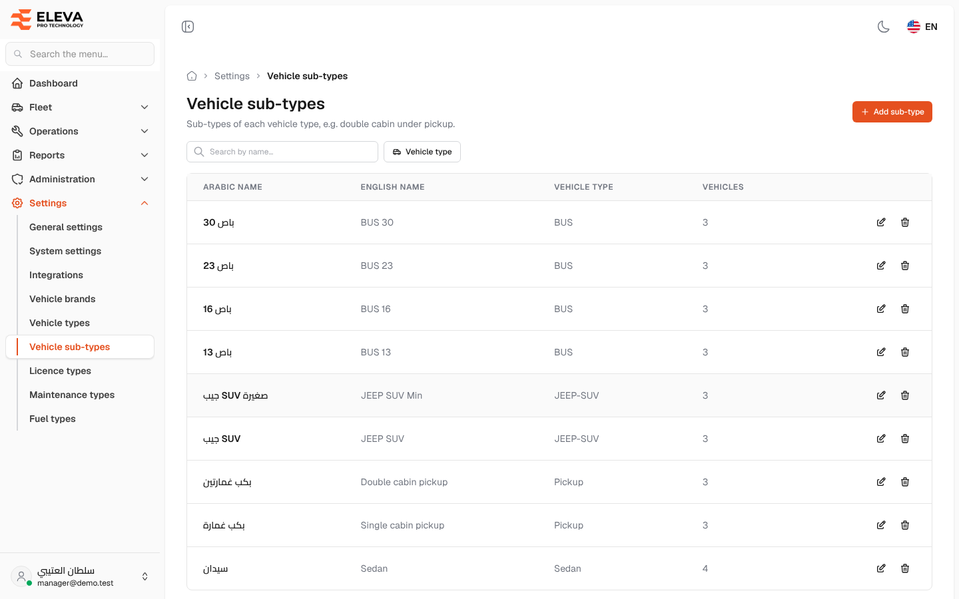Expand the Operations menu
This screenshot has width=959, height=599.
coord(80,131)
